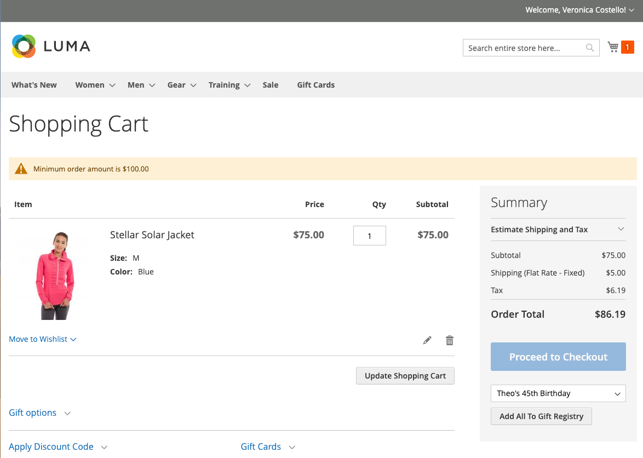This screenshot has height=458, width=643.
Task: Expand Gift options section
Action: 40,413
